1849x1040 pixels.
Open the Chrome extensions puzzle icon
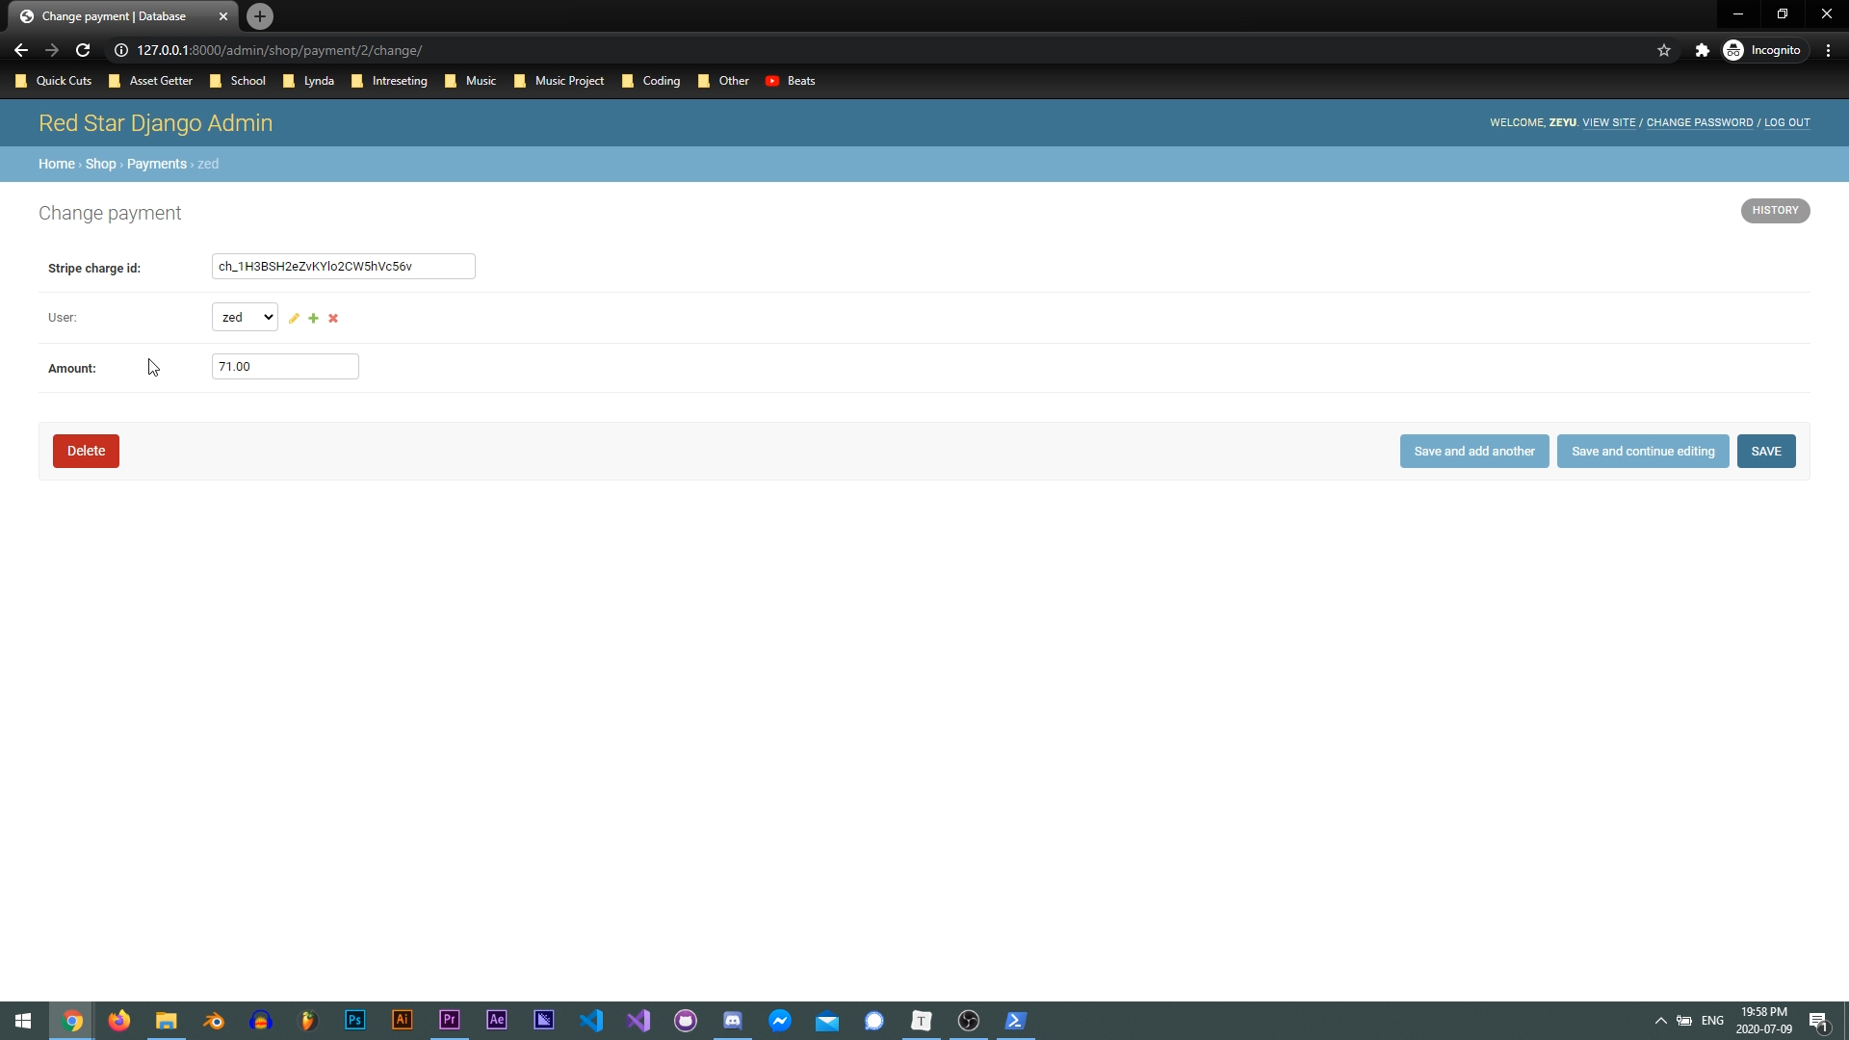(x=1702, y=50)
